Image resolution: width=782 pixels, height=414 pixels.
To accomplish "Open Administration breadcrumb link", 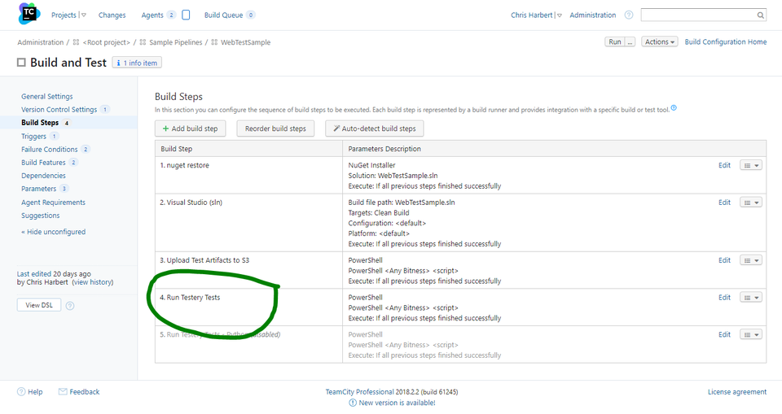I will (x=41, y=42).
